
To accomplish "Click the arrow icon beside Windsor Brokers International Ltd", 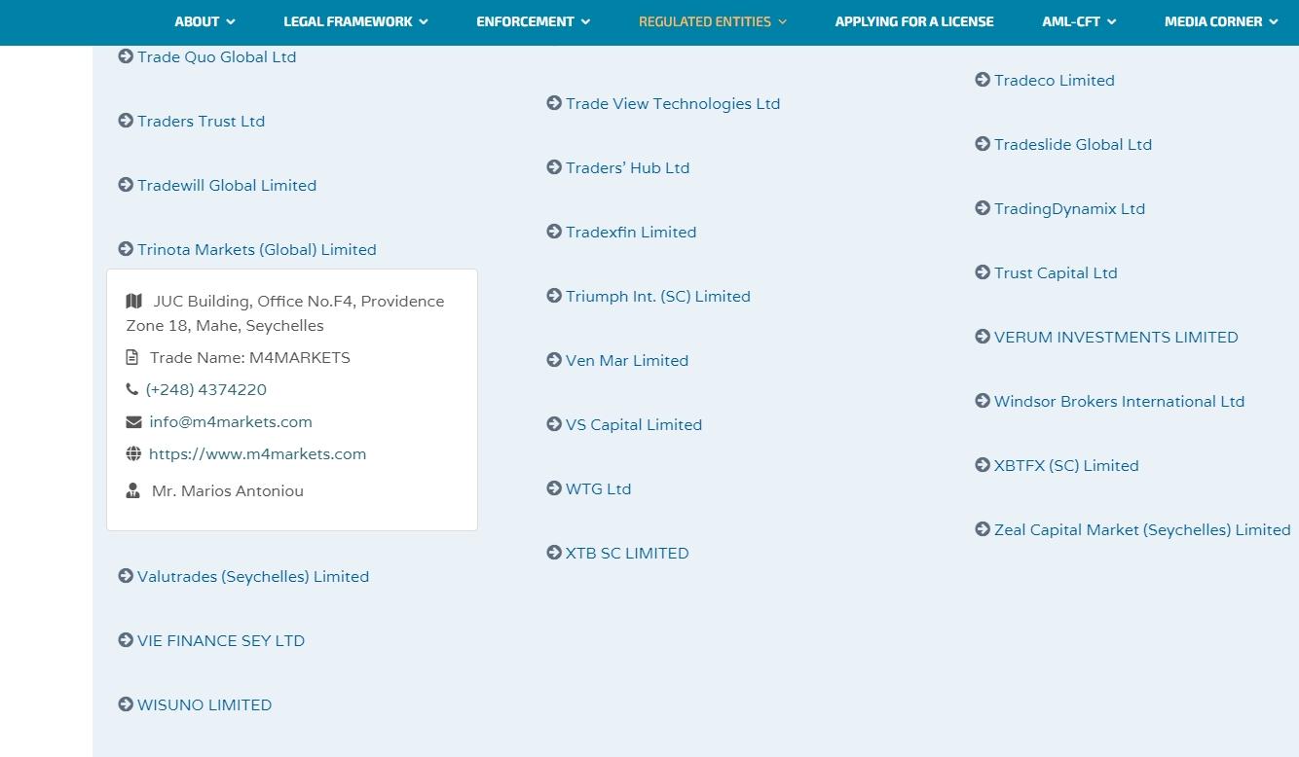I will pyautogui.click(x=983, y=401).
